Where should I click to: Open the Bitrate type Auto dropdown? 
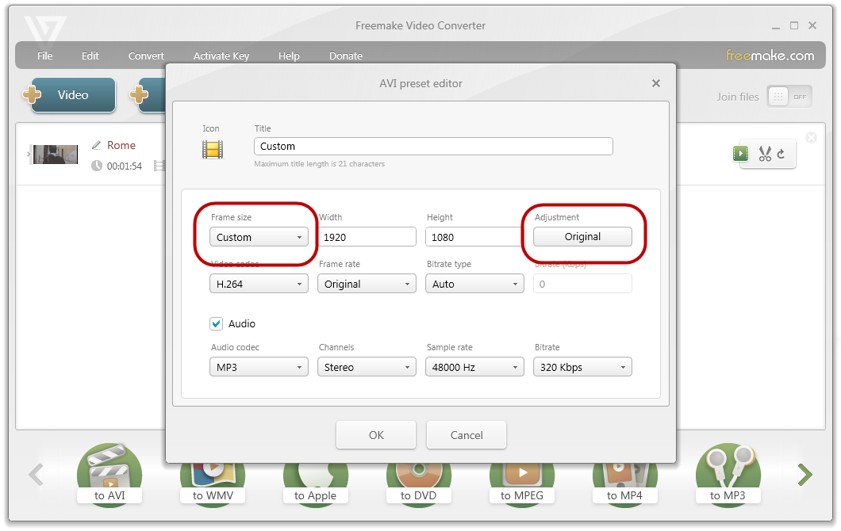[x=474, y=284]
